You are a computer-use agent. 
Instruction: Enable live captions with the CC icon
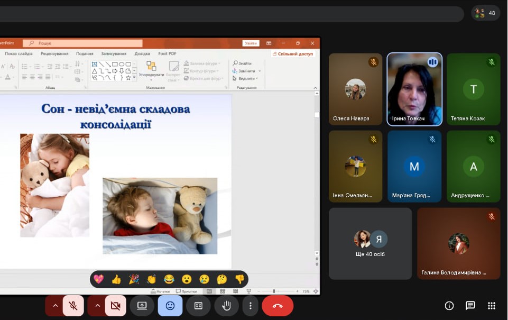tap(198, 306)
